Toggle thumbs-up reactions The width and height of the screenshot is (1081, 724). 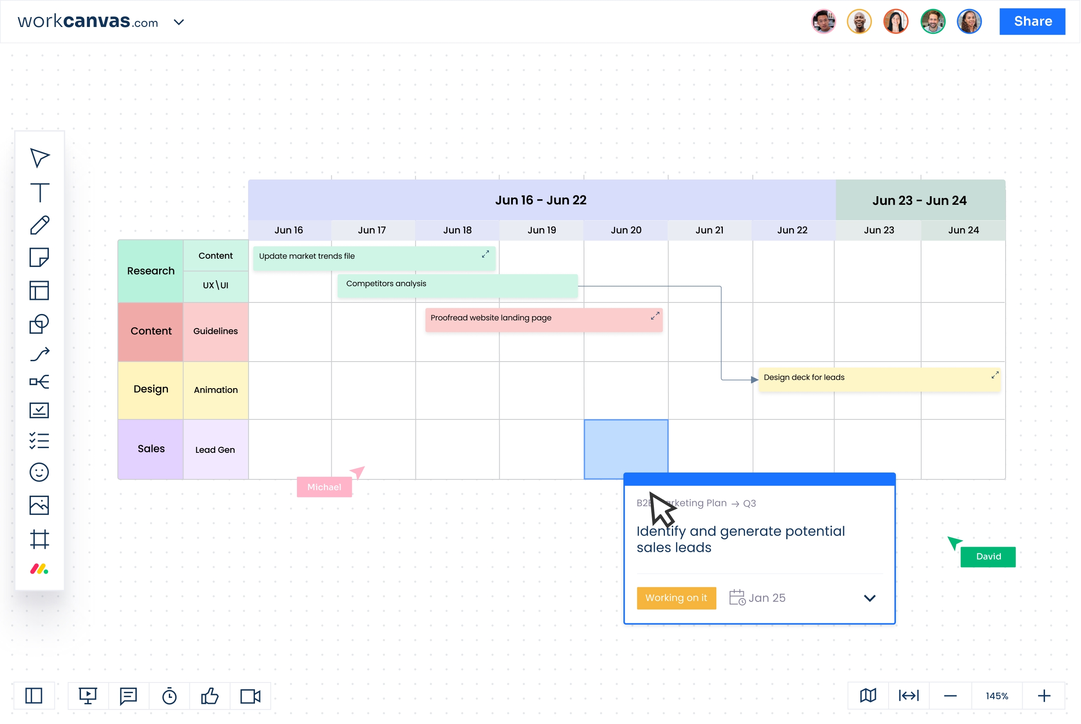[210, 696]
